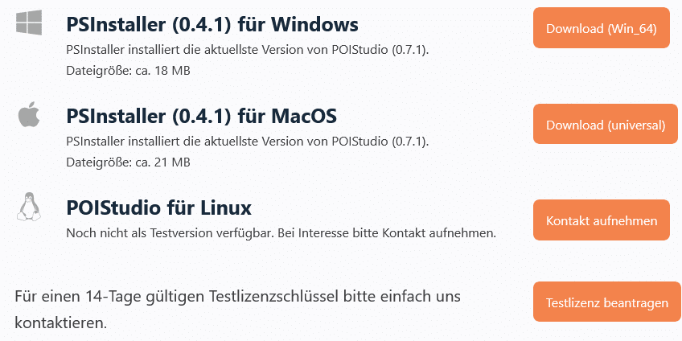
Task: Click the Linux penguin icon
Action: pyautogui.click(x=29, y=207)
